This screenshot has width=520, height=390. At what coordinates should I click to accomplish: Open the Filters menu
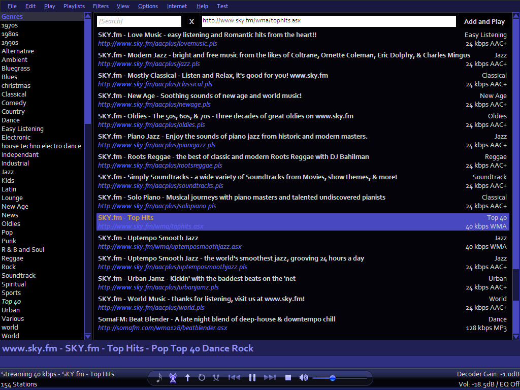[101, 6]
